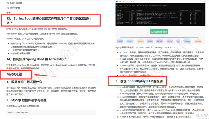Click heading '13、Spring Boot 的核心配置文件有哪几个'
Screen dimensions: 209x119
pos(49,21)
